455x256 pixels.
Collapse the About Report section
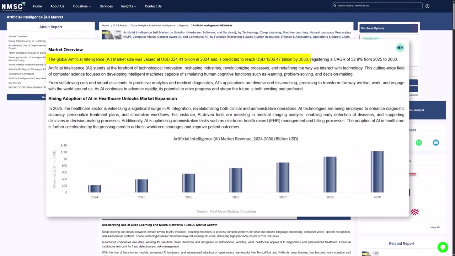point(50,27)
